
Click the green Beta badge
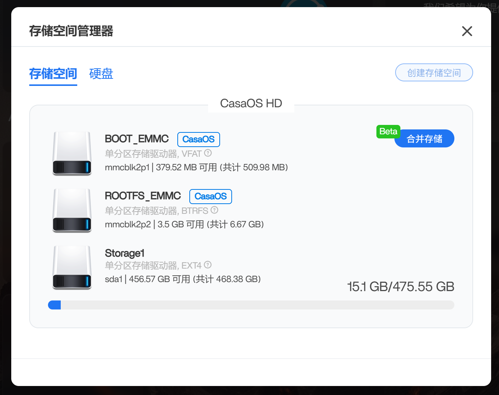click(x=388, y=131)
